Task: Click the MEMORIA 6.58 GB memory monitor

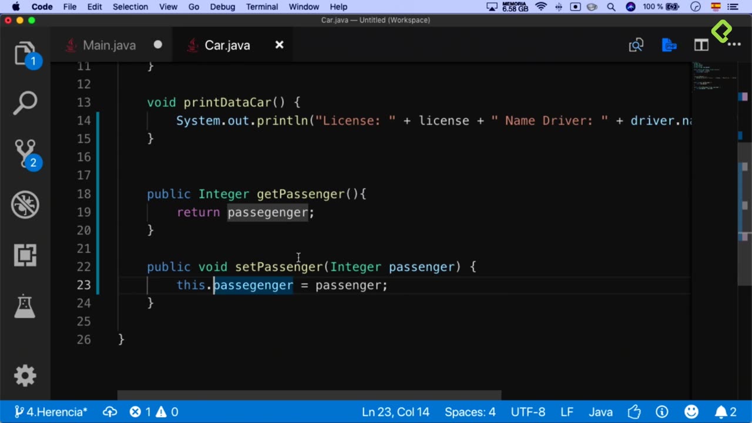Action: click(x=514, y=6)
